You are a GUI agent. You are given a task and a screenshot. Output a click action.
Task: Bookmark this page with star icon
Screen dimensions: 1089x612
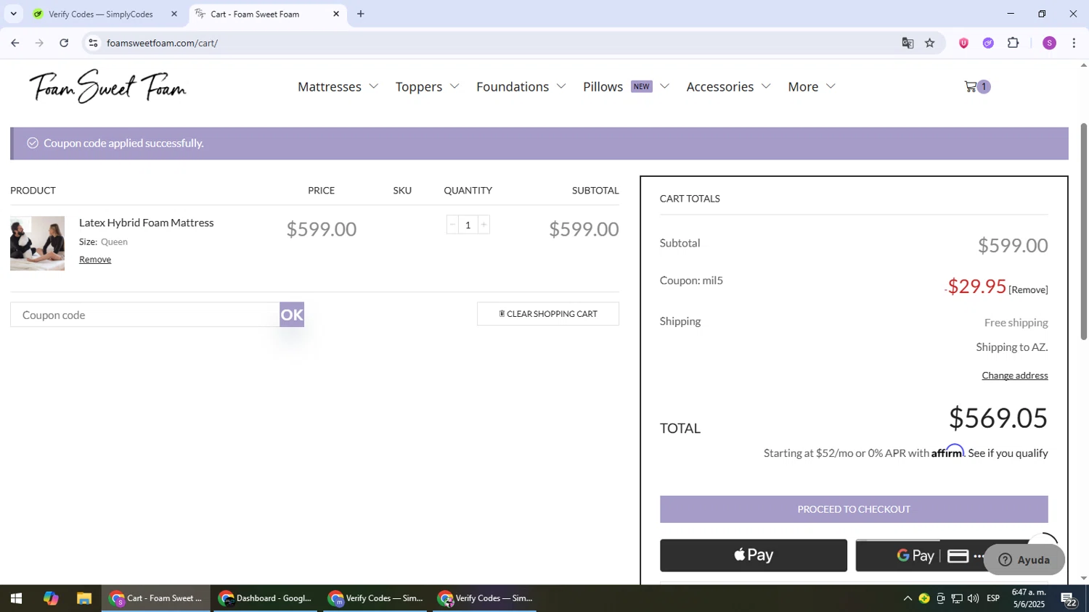[930, 43]
